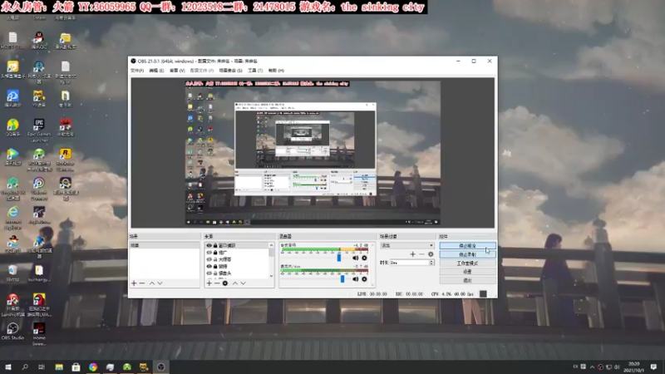Add a new source with the plus icon
The height and width of the screenshot is (374, 665).
[209, 283]
